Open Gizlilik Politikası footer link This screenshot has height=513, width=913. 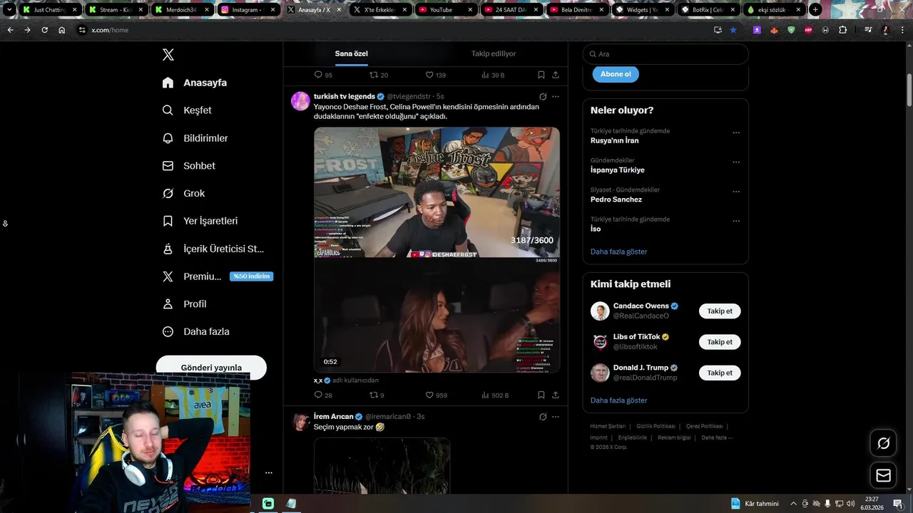(656, 426)
